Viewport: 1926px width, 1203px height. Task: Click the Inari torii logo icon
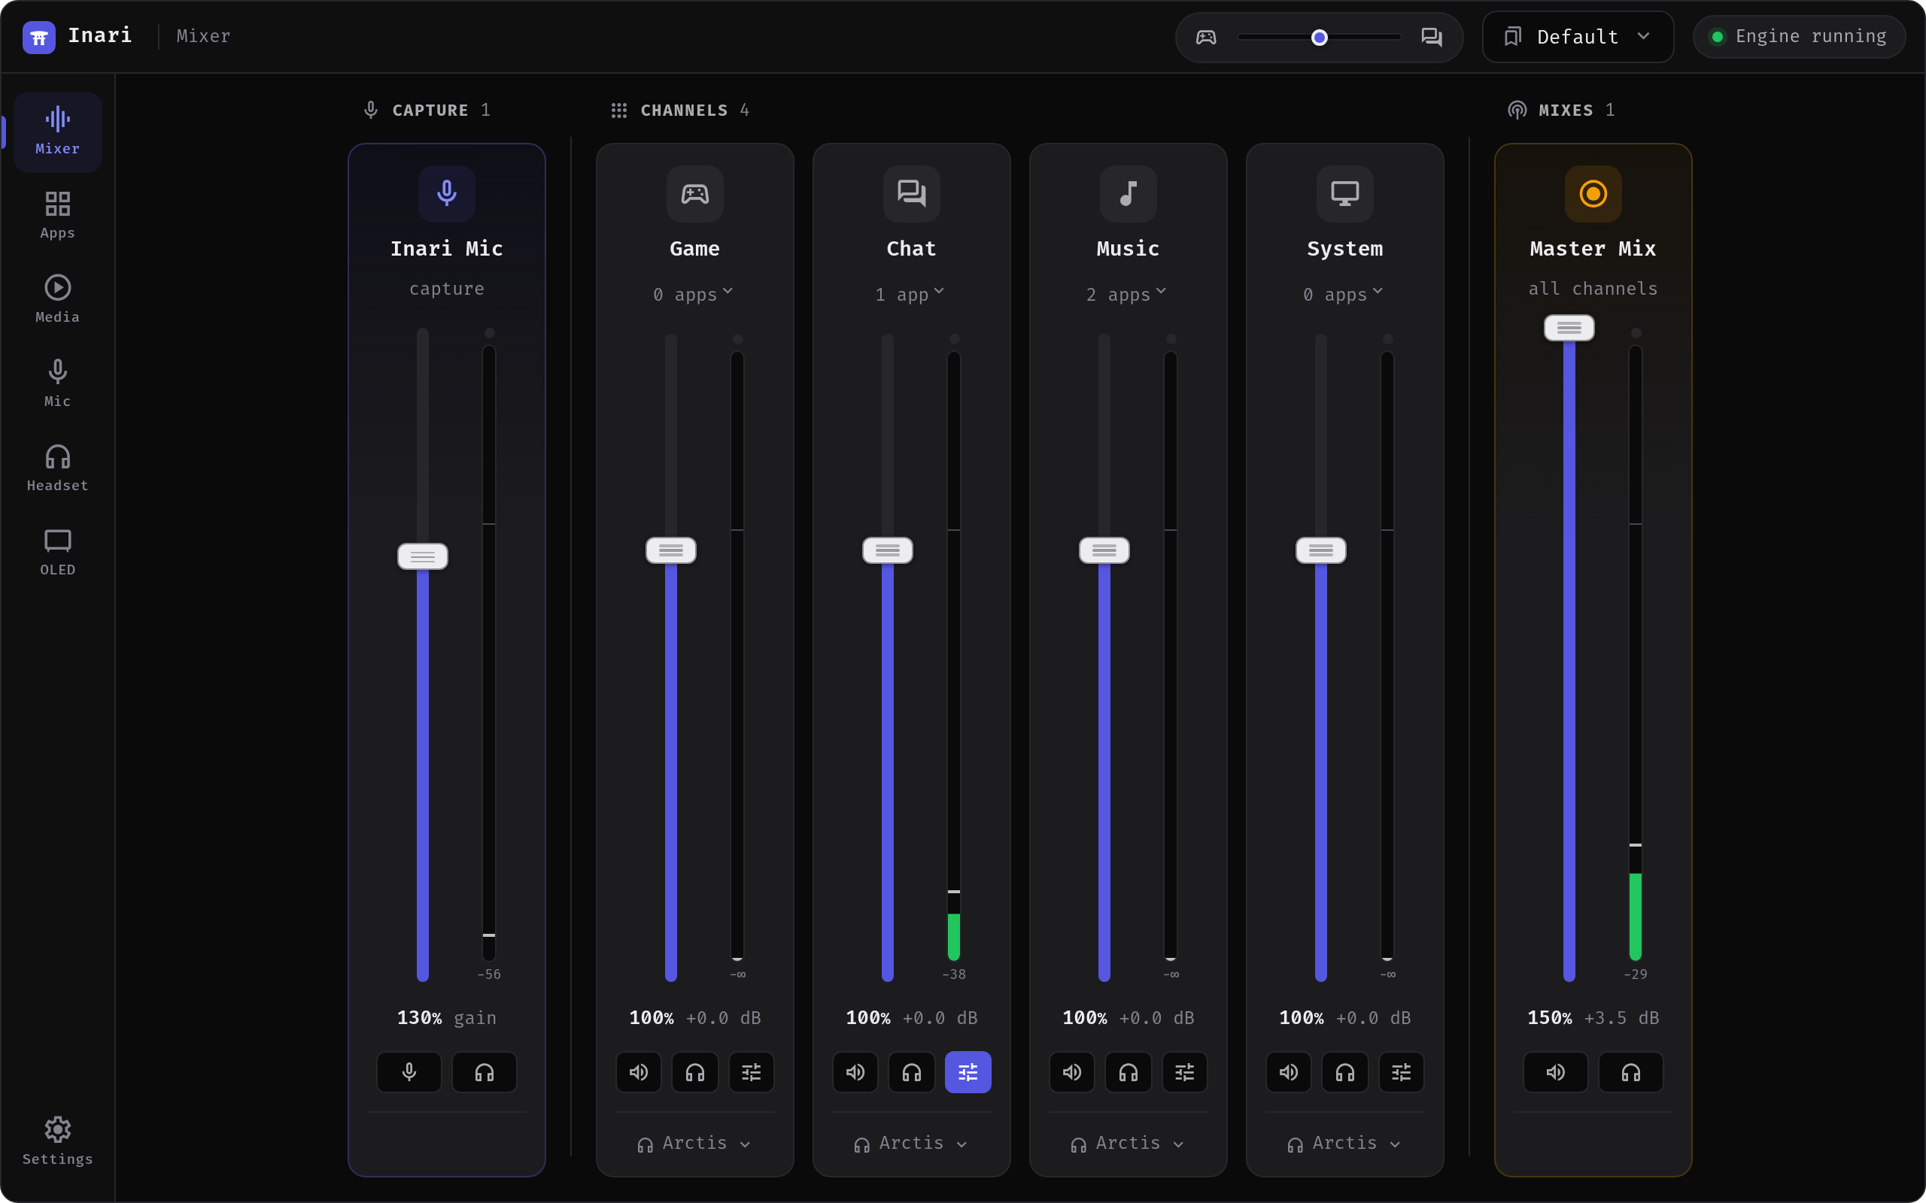tap(38, 37)
